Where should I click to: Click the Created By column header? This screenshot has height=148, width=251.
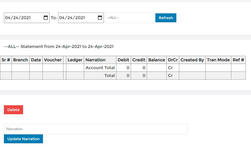pos(192,60)
